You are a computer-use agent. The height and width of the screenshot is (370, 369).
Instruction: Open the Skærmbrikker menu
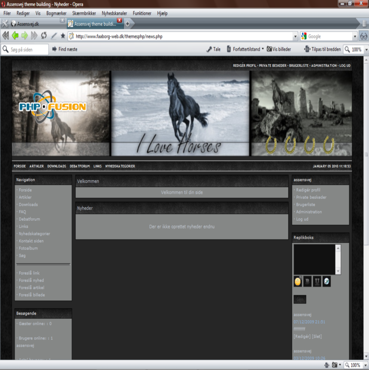pyautogui.click(x=84, y=13)
